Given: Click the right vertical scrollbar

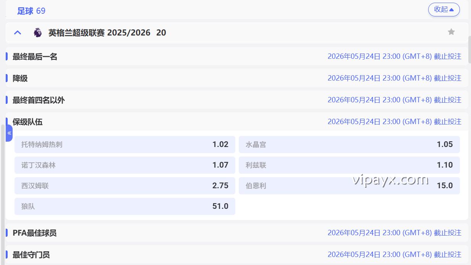Looking at the screenshot, I should click(x=469, y=50).
